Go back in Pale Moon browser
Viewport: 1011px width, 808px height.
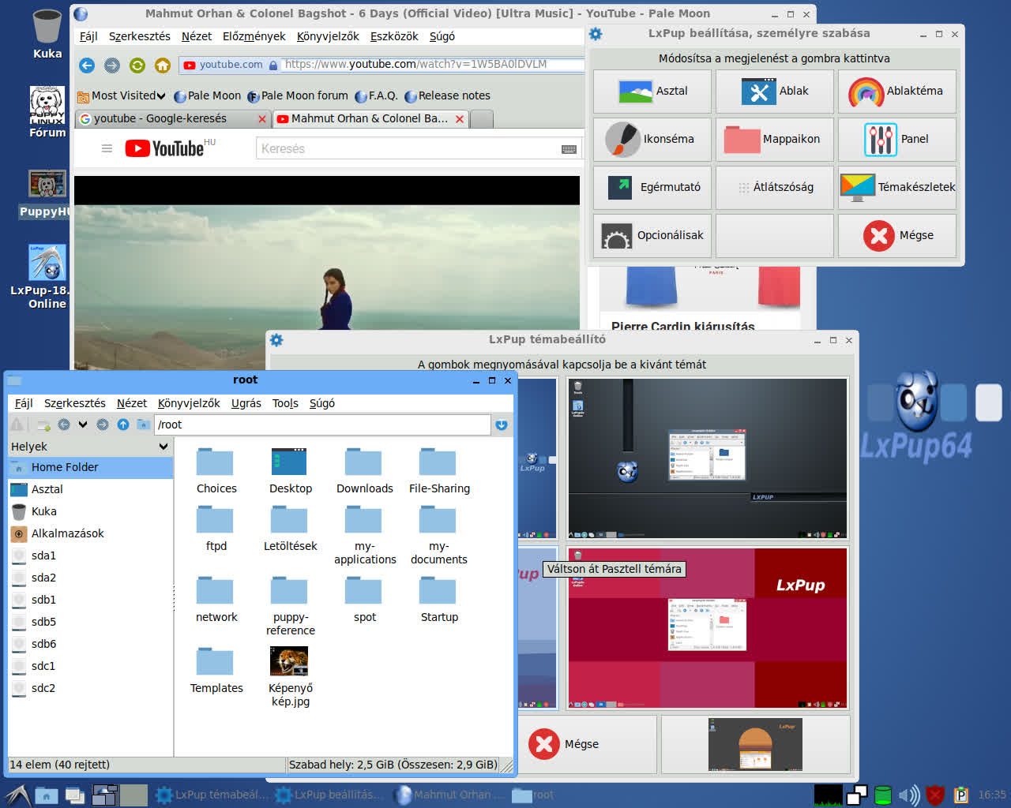click(x=87, y=65)
